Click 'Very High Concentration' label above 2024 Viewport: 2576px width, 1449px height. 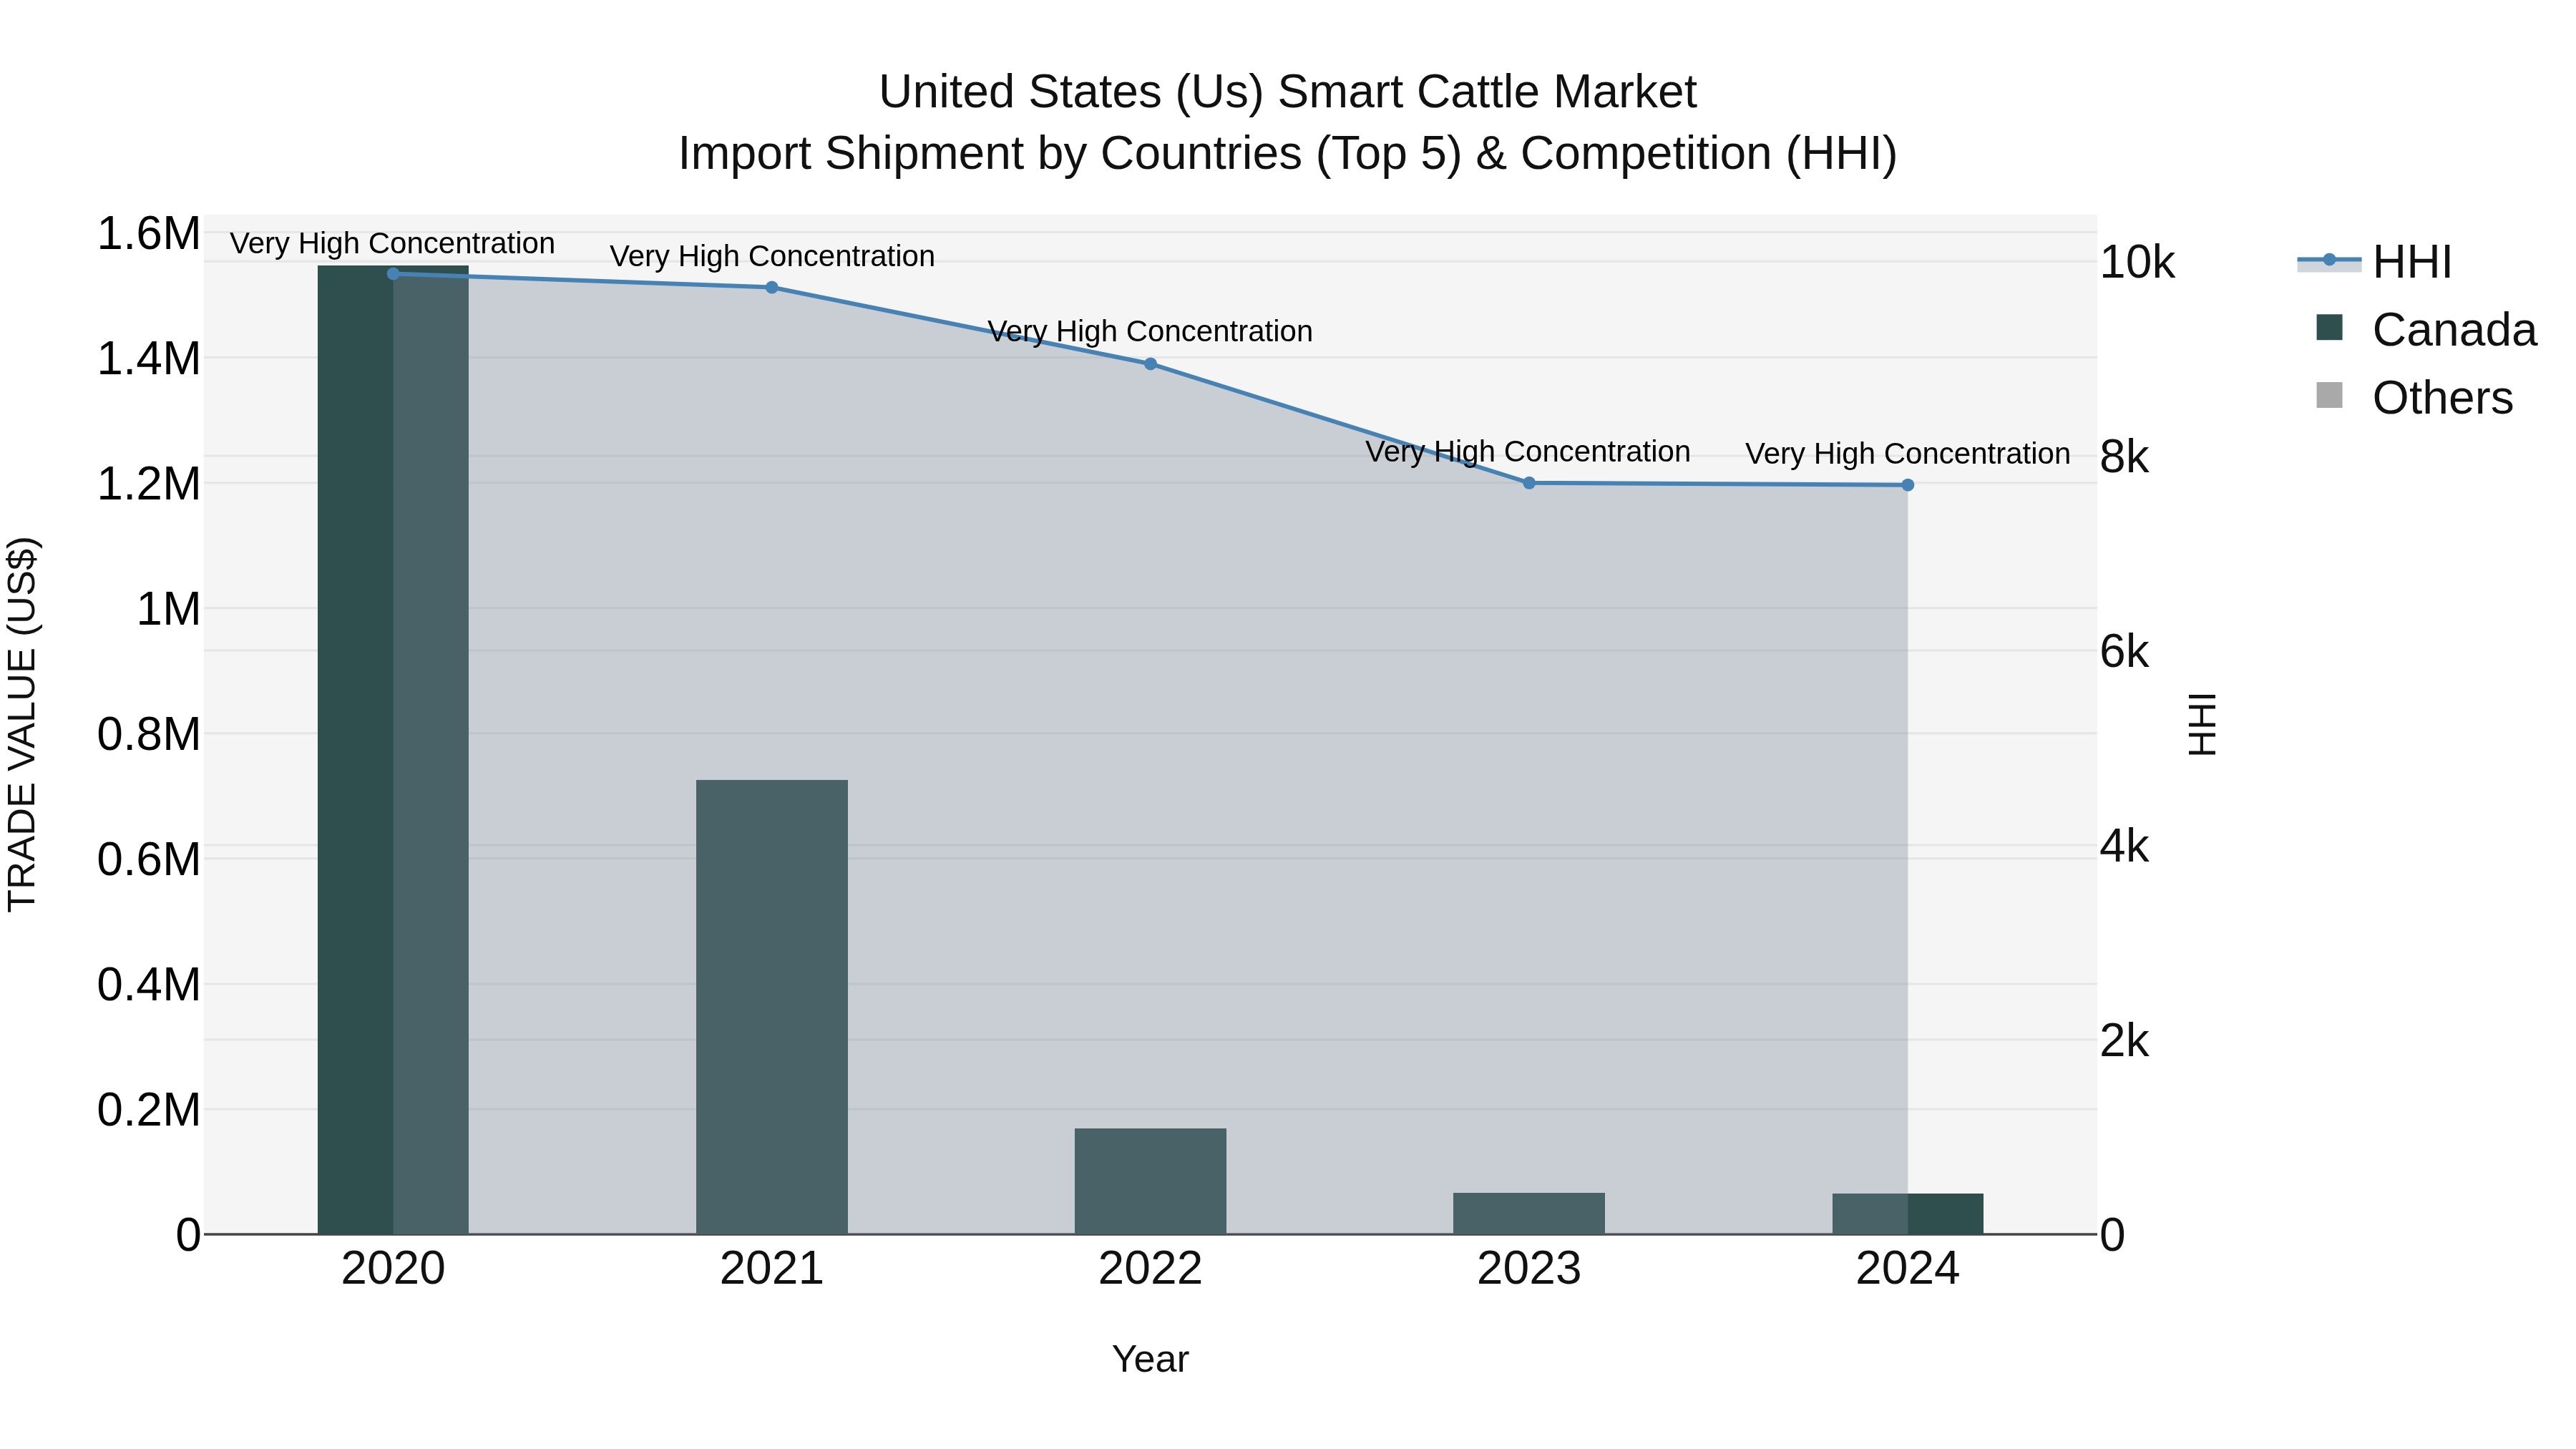[x=1908, y=454]
